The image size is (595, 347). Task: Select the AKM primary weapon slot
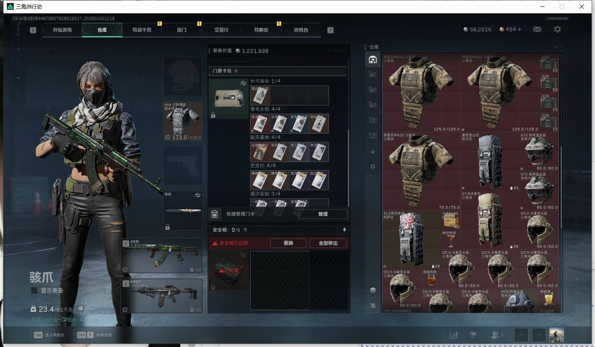click(162, 255)
